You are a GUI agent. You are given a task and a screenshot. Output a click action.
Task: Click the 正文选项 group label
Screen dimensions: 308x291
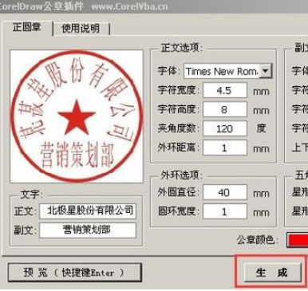[x=181, y=48]
